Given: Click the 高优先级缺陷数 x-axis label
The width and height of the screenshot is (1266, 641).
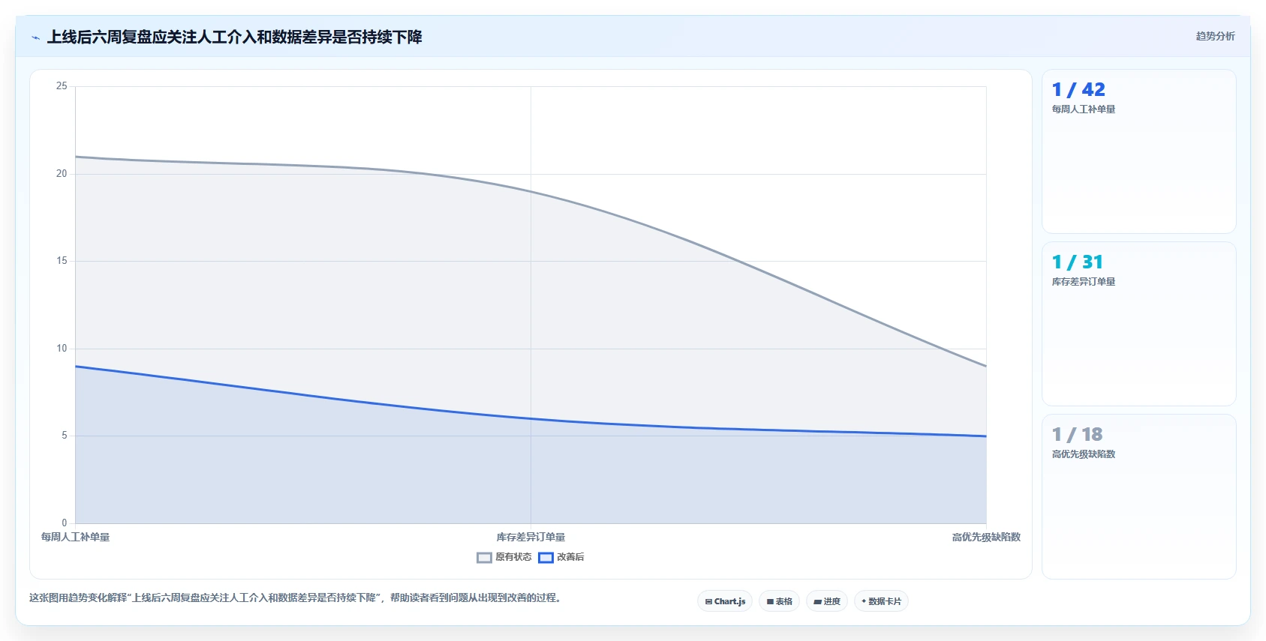Looking at the screenshot, I should click(986, 537).
